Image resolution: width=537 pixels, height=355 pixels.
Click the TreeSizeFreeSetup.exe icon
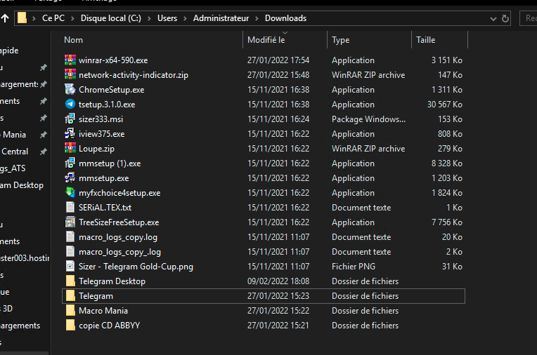point(70,222)
